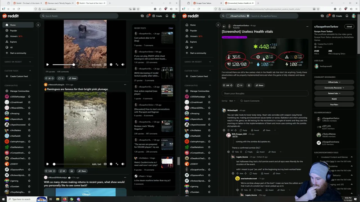Play the flamingo video in left window
This screenshot has height=202, width=360.
coord(48,164)
